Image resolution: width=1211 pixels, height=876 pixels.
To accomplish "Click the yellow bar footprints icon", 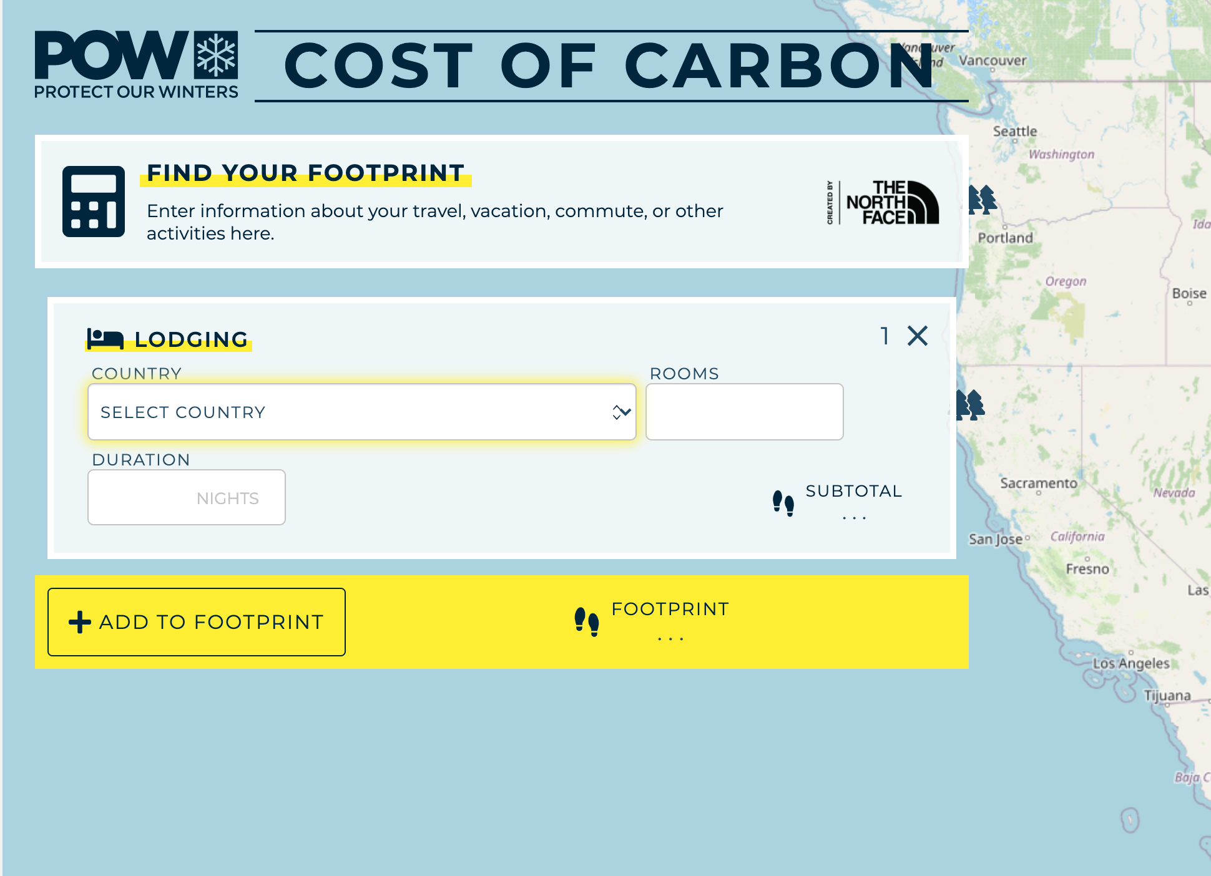I will [586, 621].
